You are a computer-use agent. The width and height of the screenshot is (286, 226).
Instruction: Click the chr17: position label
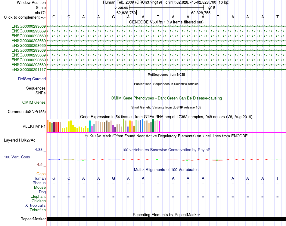click(40, 13)
